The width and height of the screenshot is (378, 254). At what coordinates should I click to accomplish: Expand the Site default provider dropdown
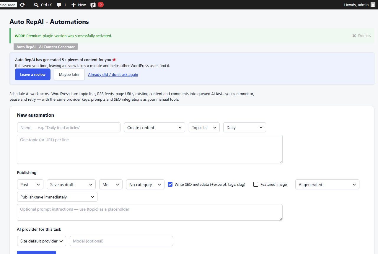click(x=42, y=241)
